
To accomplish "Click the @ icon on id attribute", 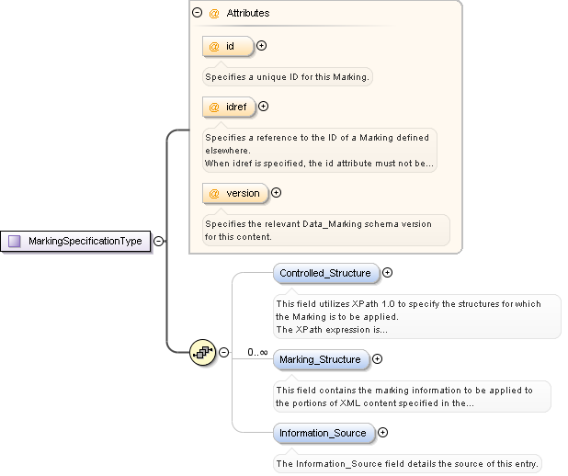I will 213,46.
